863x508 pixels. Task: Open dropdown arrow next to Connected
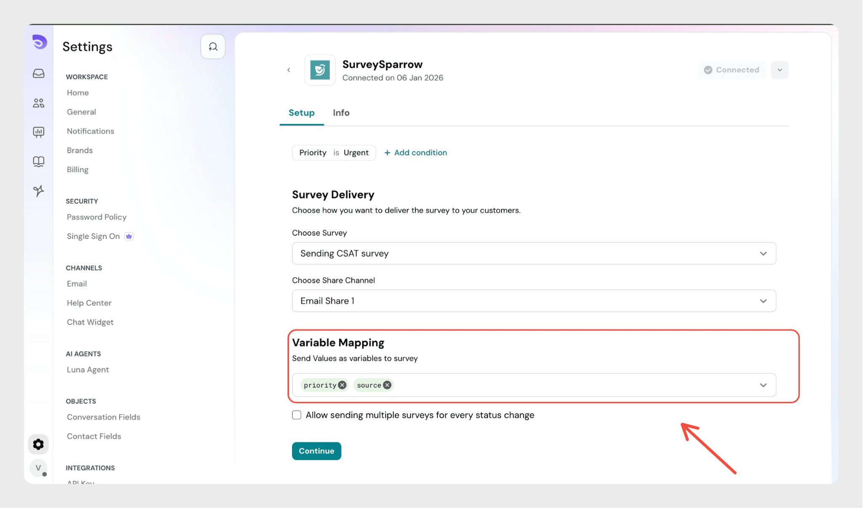(x=780, y=70)
